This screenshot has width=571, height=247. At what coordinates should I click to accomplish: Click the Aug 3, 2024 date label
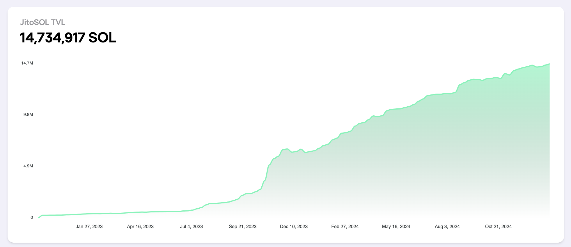[x=447, y=226]
